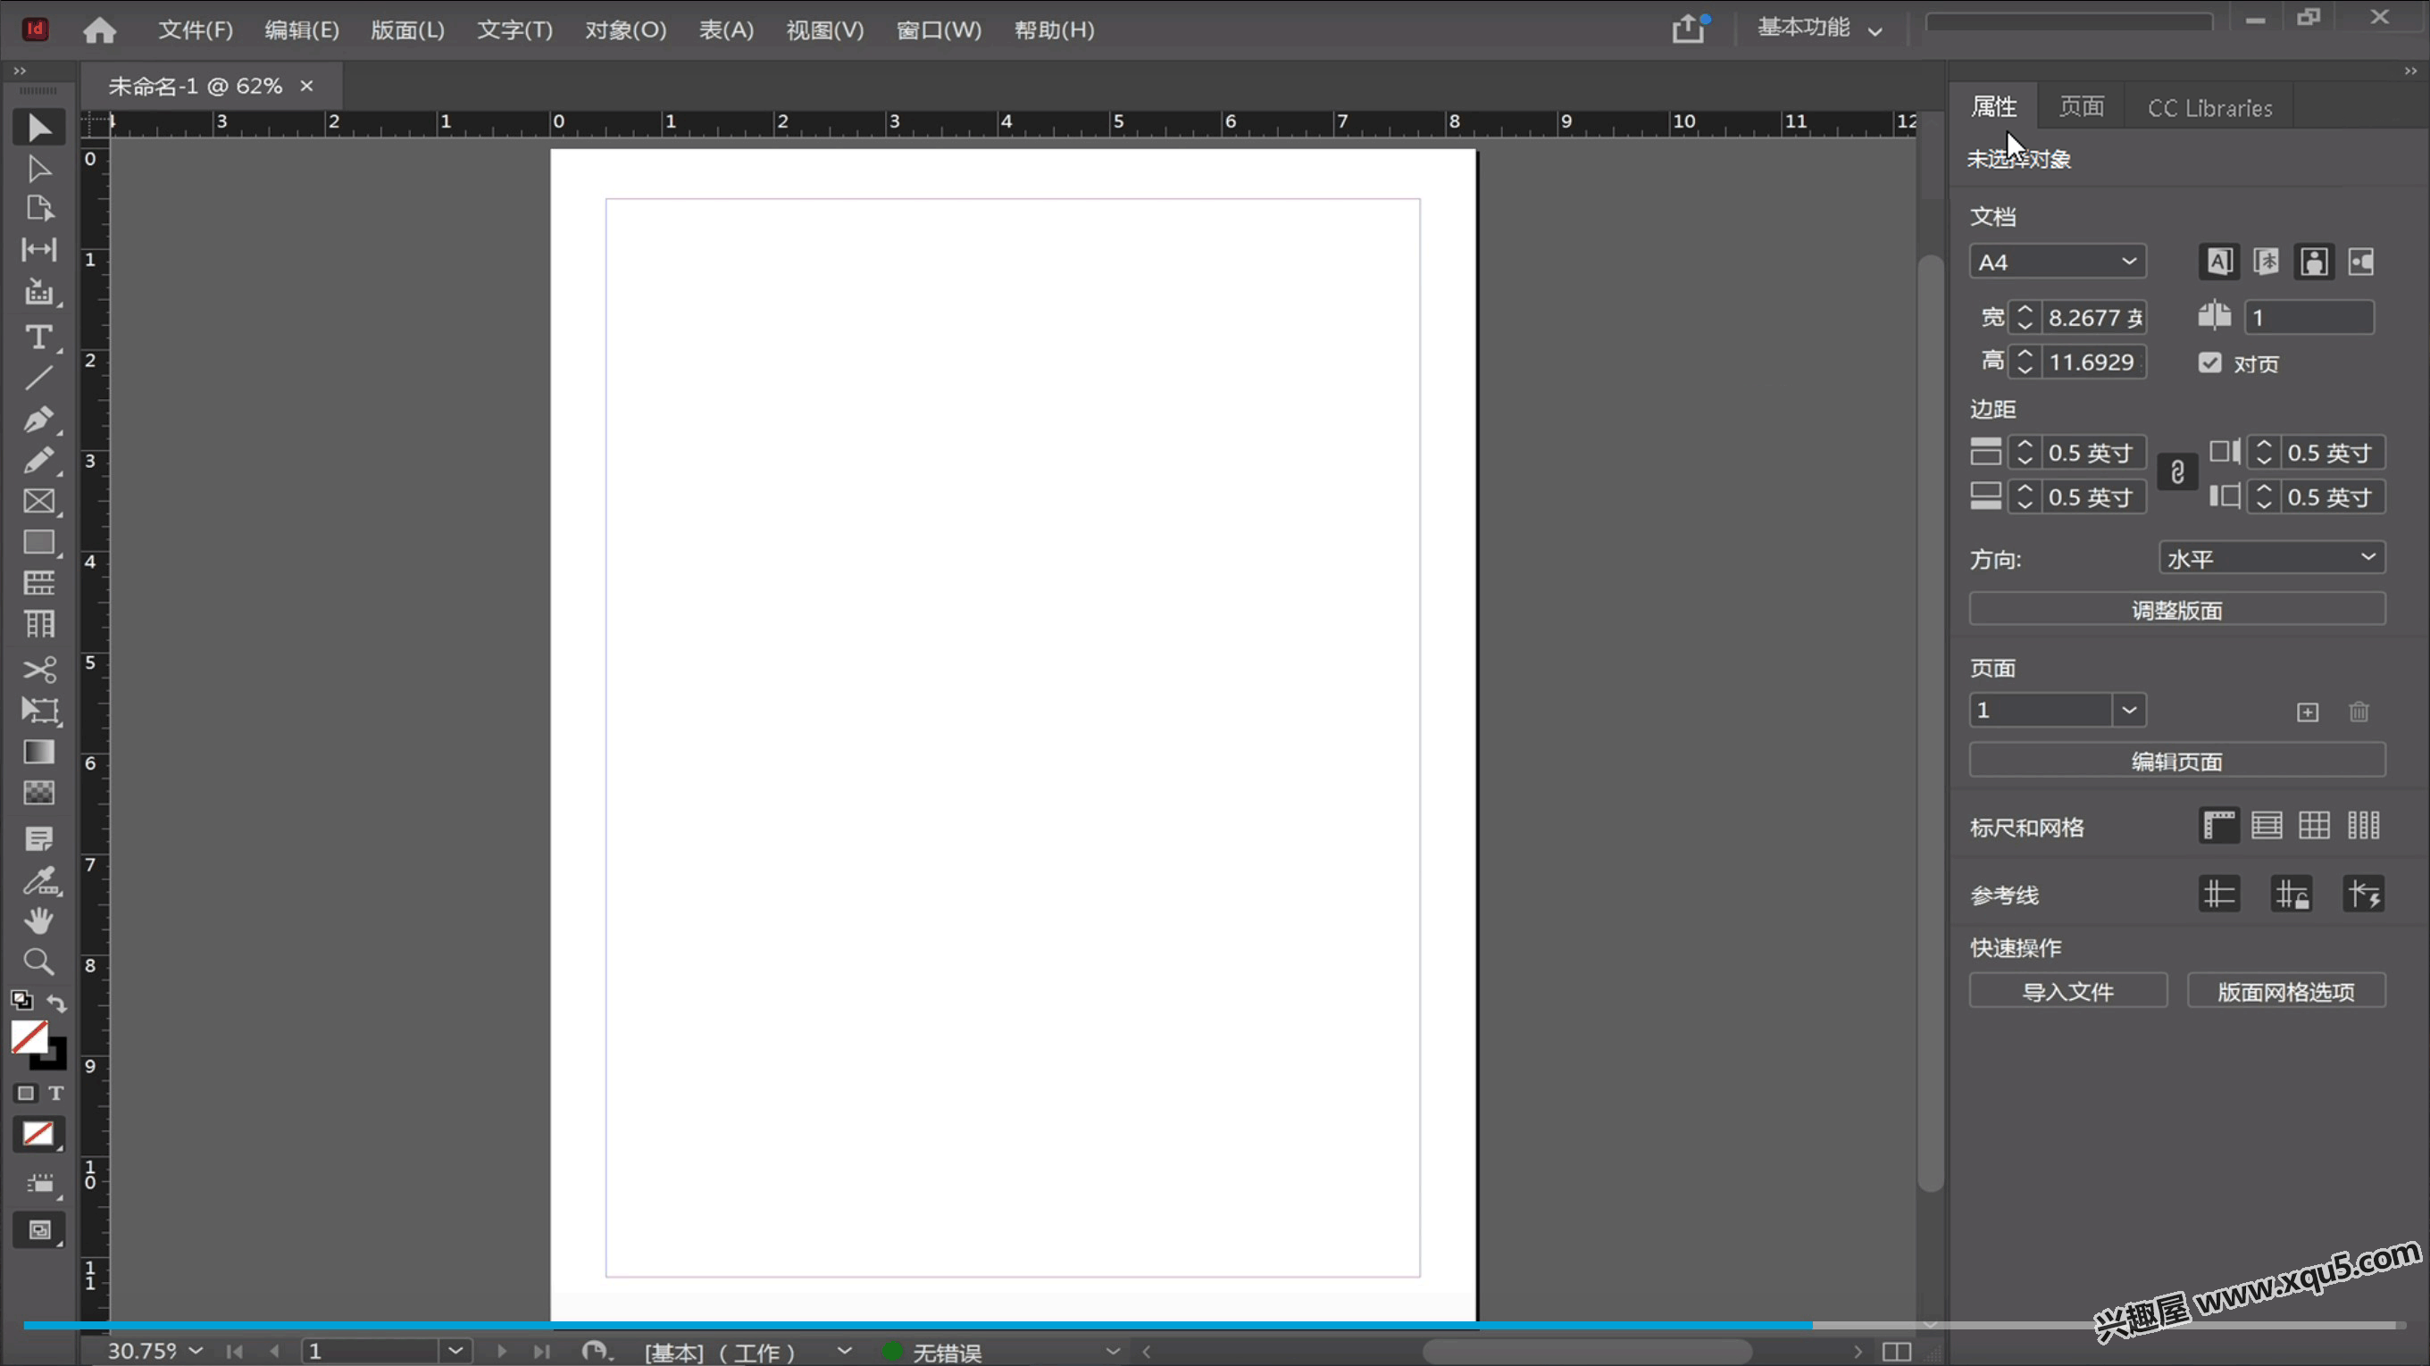Click the 编辑页面 button
Screen dimensions: 2430x1366
point(2177,761)
